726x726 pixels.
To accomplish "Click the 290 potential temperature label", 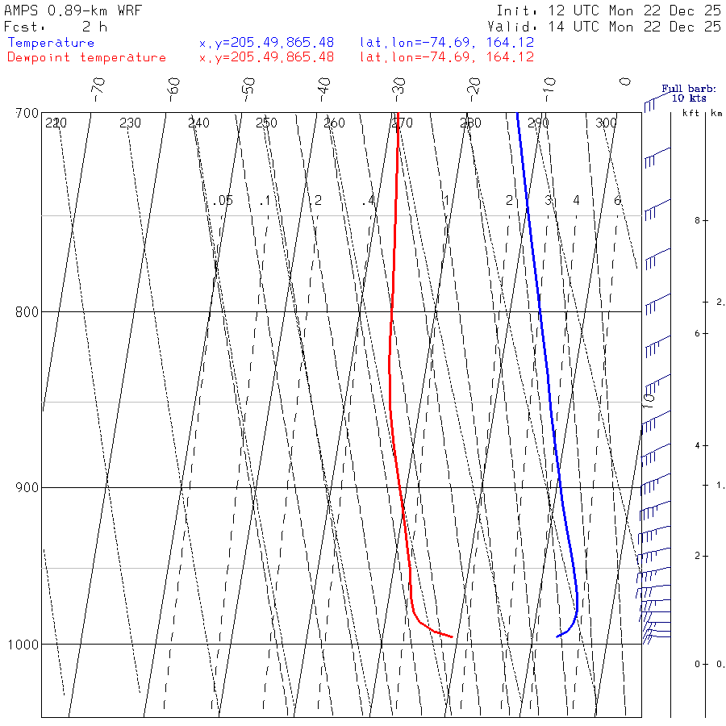I will click(x=539, y=123).
